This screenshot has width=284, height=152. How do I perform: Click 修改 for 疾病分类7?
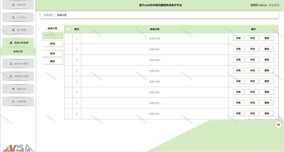pos(252,49)
